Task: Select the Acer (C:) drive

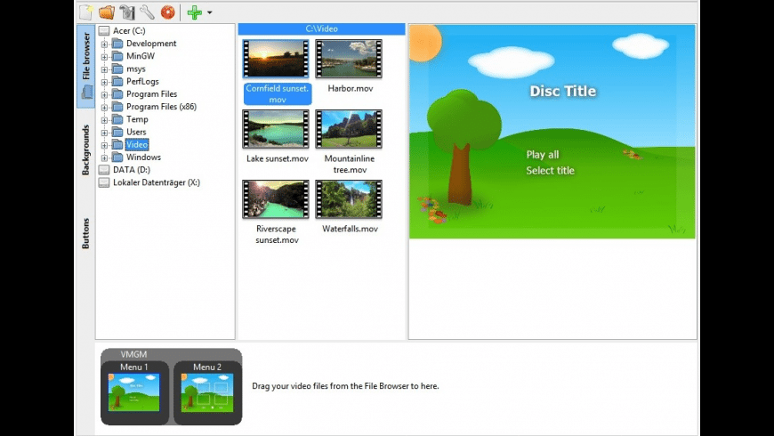Action: click(x=129, y=30)
